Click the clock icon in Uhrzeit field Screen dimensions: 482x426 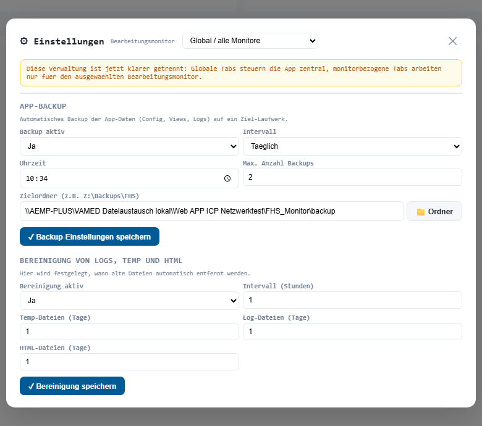227,178
